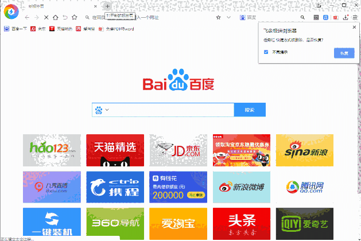Click the Baidu logo
Viewport: 361px width, 241px height.
[x=178, y=80]
